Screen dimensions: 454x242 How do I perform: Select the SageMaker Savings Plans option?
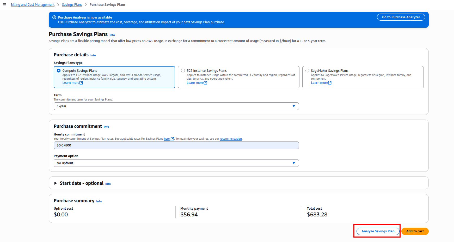(307, 70)
